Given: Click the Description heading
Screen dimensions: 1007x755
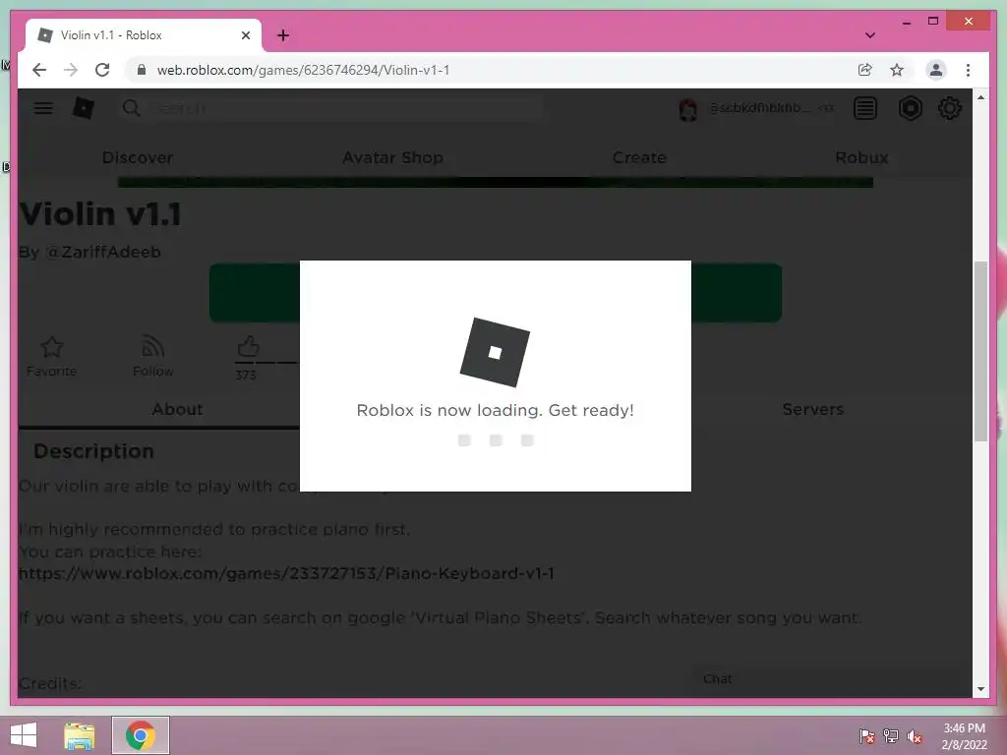Looking at the screenshot, I should [93, 451].
